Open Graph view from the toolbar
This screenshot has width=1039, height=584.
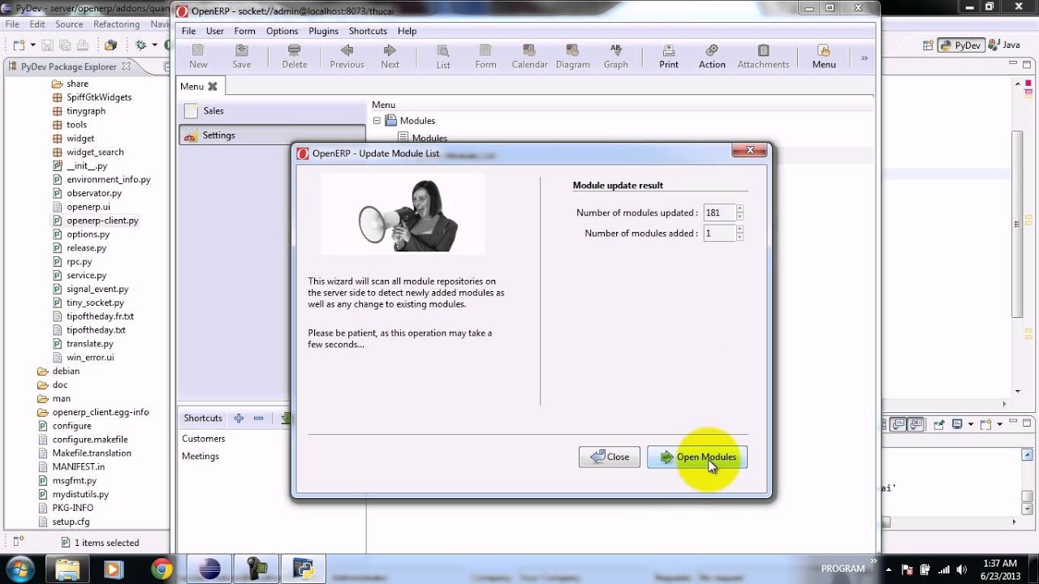pyautogui.click(x=616, y=57)
